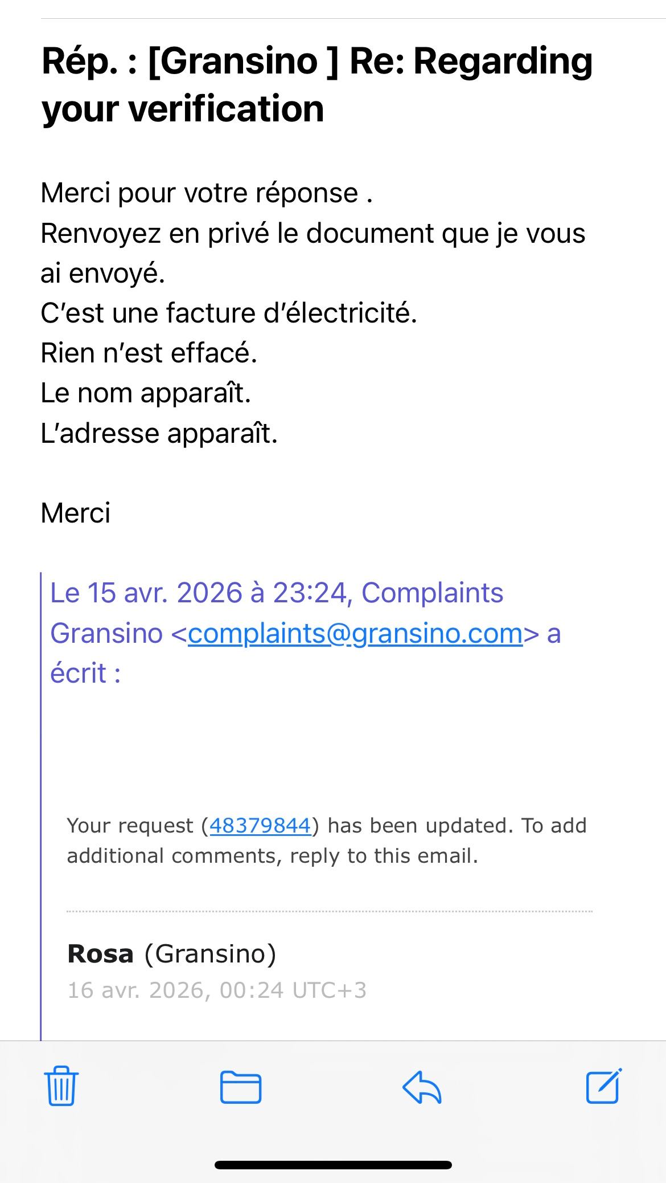Move message using the folder icon
The image size is (666, 1183).
[x=240, y=1087]
